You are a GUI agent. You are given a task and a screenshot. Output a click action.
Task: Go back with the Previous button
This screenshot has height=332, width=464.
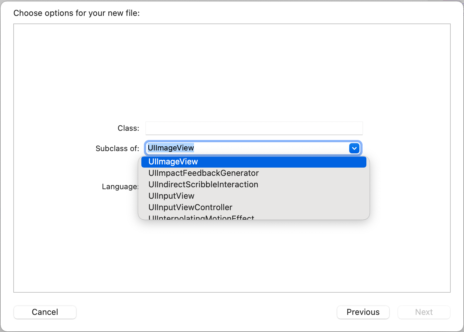click(x=363, y=312)
